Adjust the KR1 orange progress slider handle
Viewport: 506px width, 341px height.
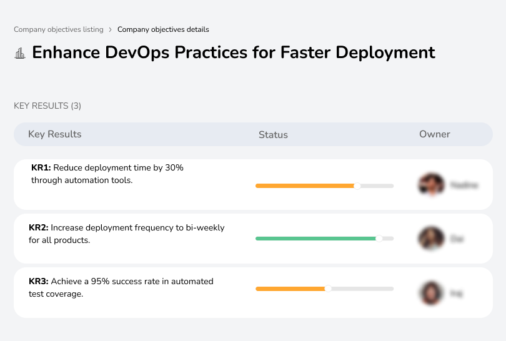(357, 186)
